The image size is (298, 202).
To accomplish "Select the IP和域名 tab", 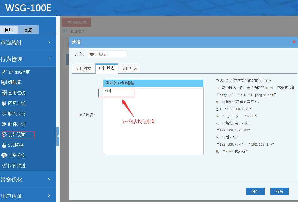I will pos(106,68).
